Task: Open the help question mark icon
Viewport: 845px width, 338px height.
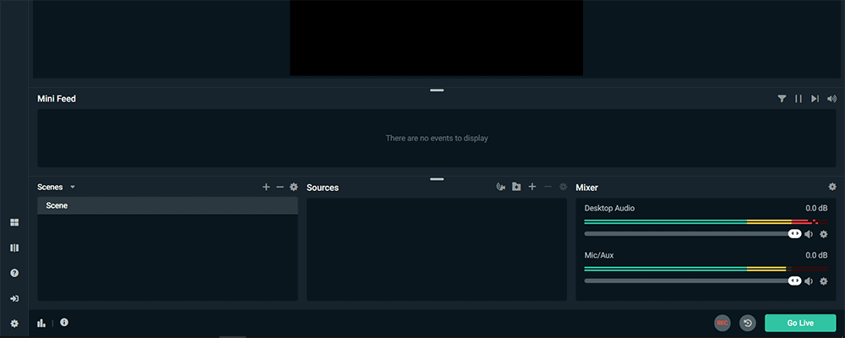Action: [x=14, y=273]
